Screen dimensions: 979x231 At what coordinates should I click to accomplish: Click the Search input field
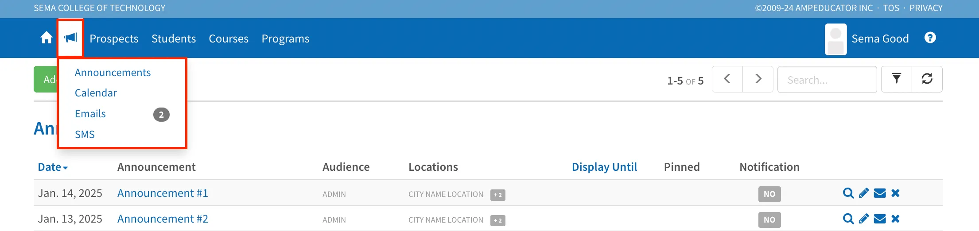tap(827, 80)
